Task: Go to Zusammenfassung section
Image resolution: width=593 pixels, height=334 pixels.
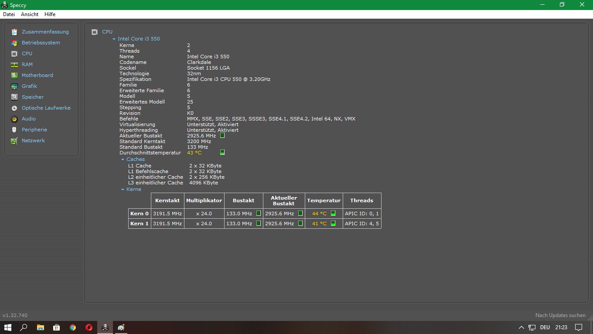Action: (45, 32)
